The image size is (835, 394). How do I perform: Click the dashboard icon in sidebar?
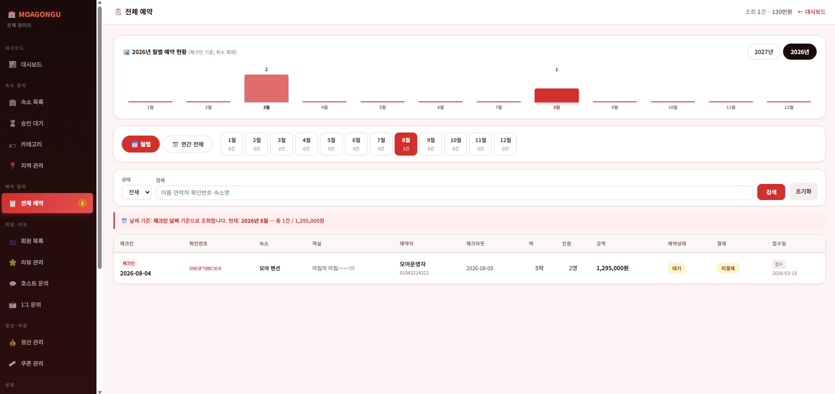[x=13, y=65]
